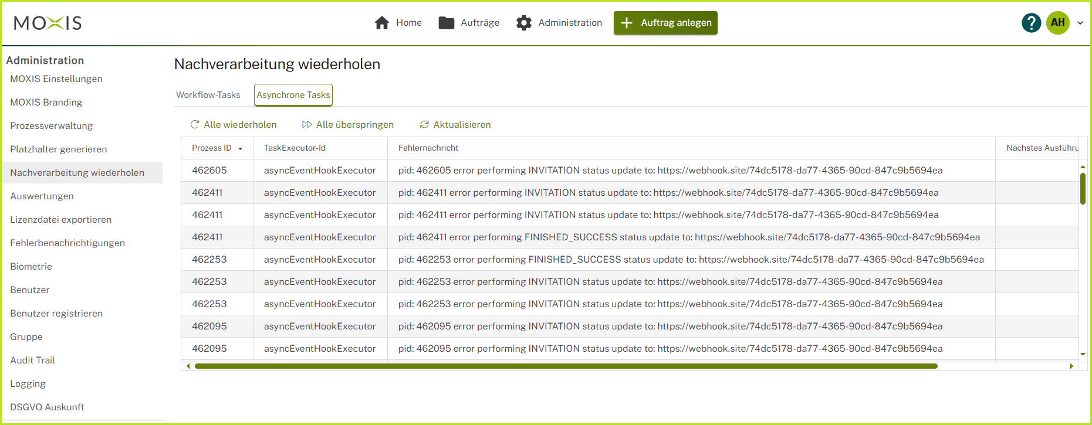Click the horizontal table scrollbar thumb
This screenshot has width=1092, height=425.
point(566,366)
